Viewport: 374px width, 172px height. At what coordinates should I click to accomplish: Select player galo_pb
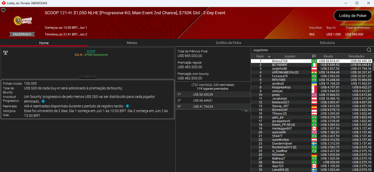click(x=278, y=117)
